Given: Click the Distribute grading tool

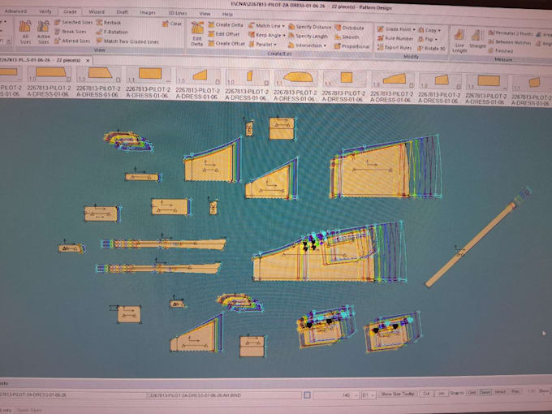Looking at the screenshot, I should (349, 28).
